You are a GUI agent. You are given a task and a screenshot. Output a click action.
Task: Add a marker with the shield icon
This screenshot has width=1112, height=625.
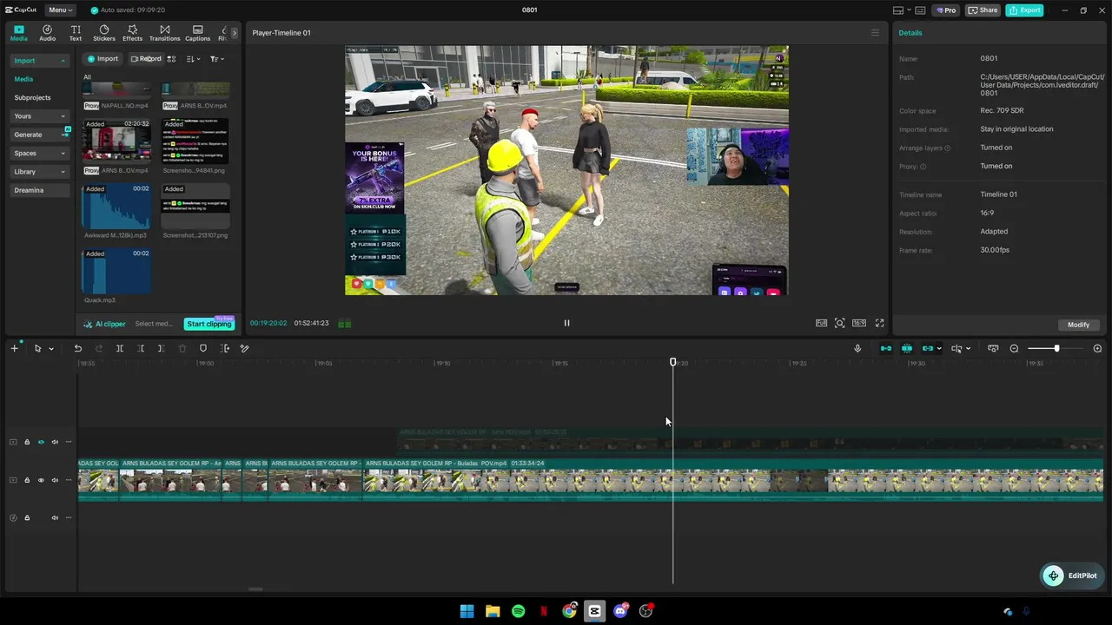click(203, 349)
